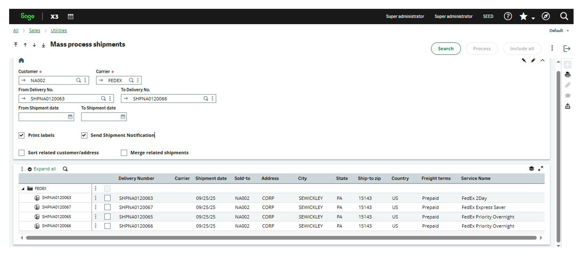Open the help question mark icon
This screenshot has width=583, height=256.
pyautogui.click(x=508, y=16)
